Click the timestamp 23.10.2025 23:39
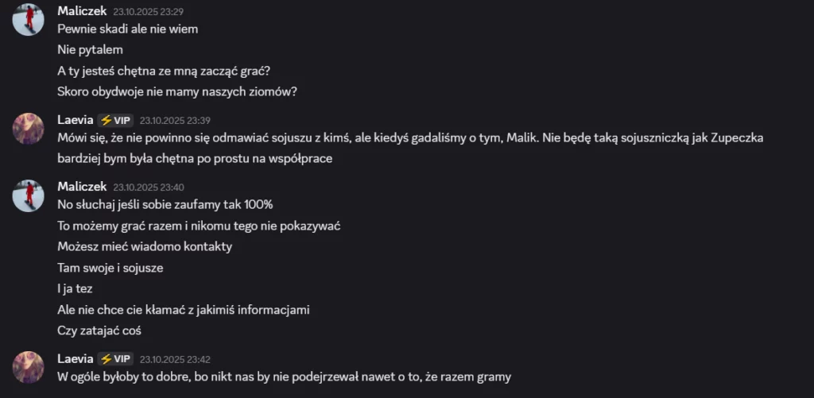 [x=175, y=121]
